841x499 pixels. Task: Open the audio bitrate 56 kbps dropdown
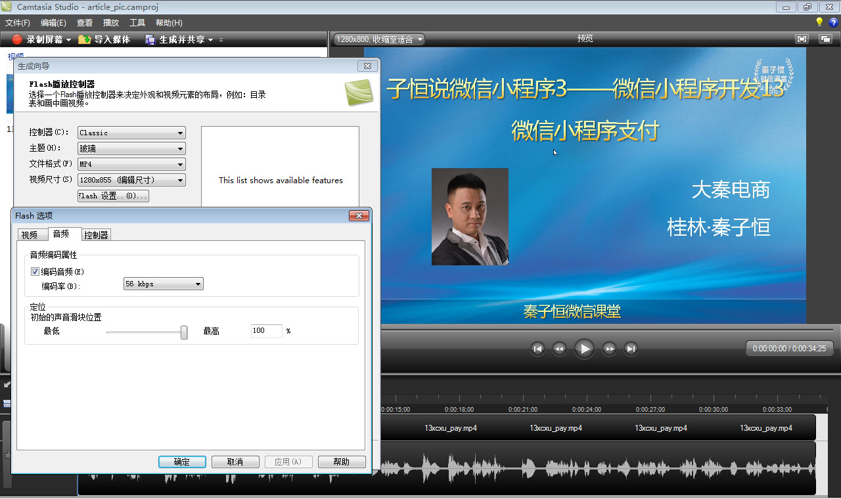pyautogui.click(x=164, y=284)
